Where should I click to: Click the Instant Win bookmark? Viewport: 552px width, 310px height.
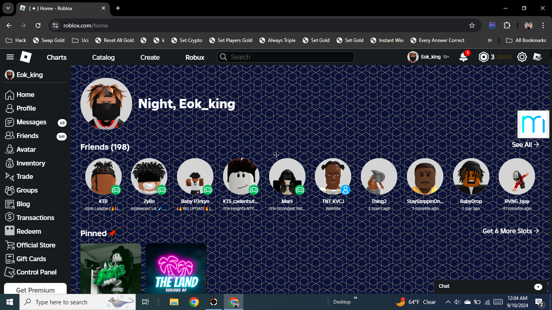pos(386,40)
